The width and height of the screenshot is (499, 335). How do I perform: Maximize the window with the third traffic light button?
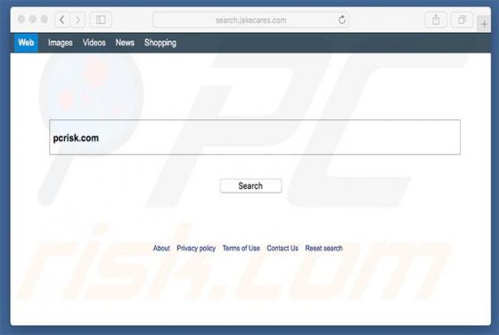tap(45, 20)
